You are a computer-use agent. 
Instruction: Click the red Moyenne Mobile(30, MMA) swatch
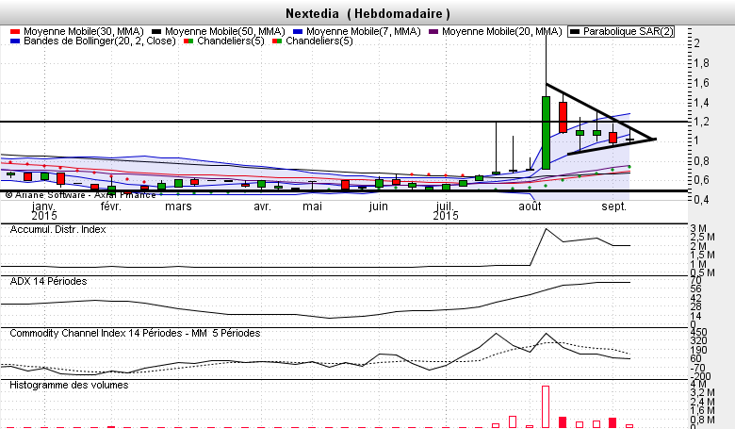pyautogui.click(x=14, y=32)
